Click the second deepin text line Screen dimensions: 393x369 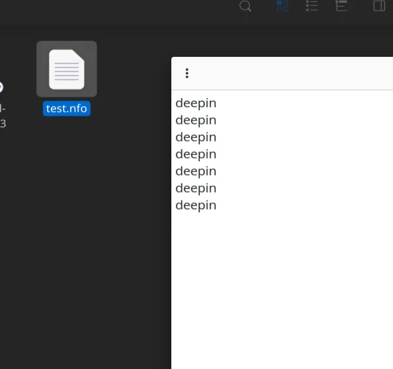(196, 120)
